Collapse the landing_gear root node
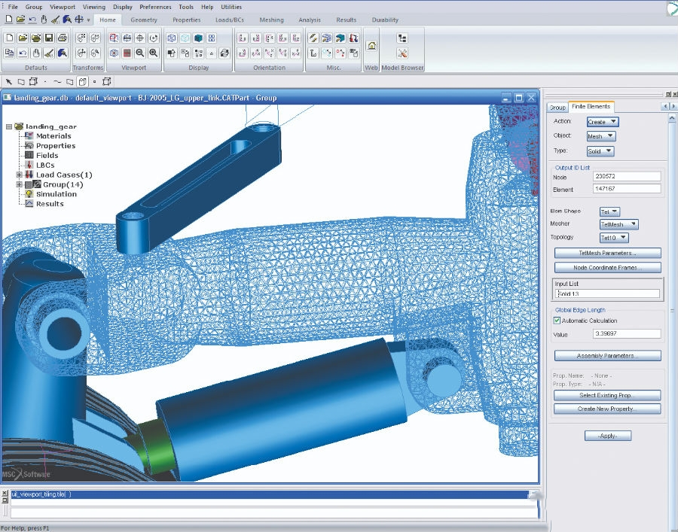Image resolution: width=678 pixels, height=532 pixels. coord(8,126)
